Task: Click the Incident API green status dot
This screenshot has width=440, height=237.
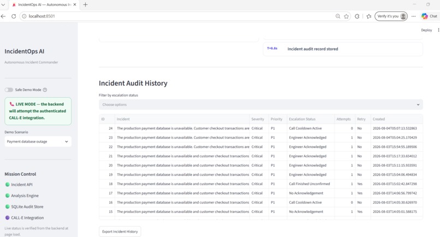Action: coord(8,185)
